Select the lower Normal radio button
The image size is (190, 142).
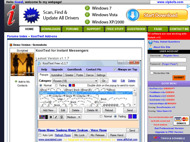[x=101, y=116]
